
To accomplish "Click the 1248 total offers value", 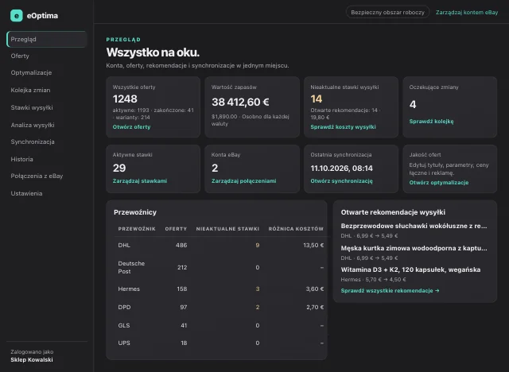I will 125,99.
